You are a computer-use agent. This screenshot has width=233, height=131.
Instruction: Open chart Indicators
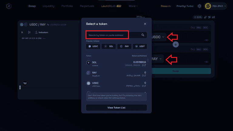tap(42, 32)
